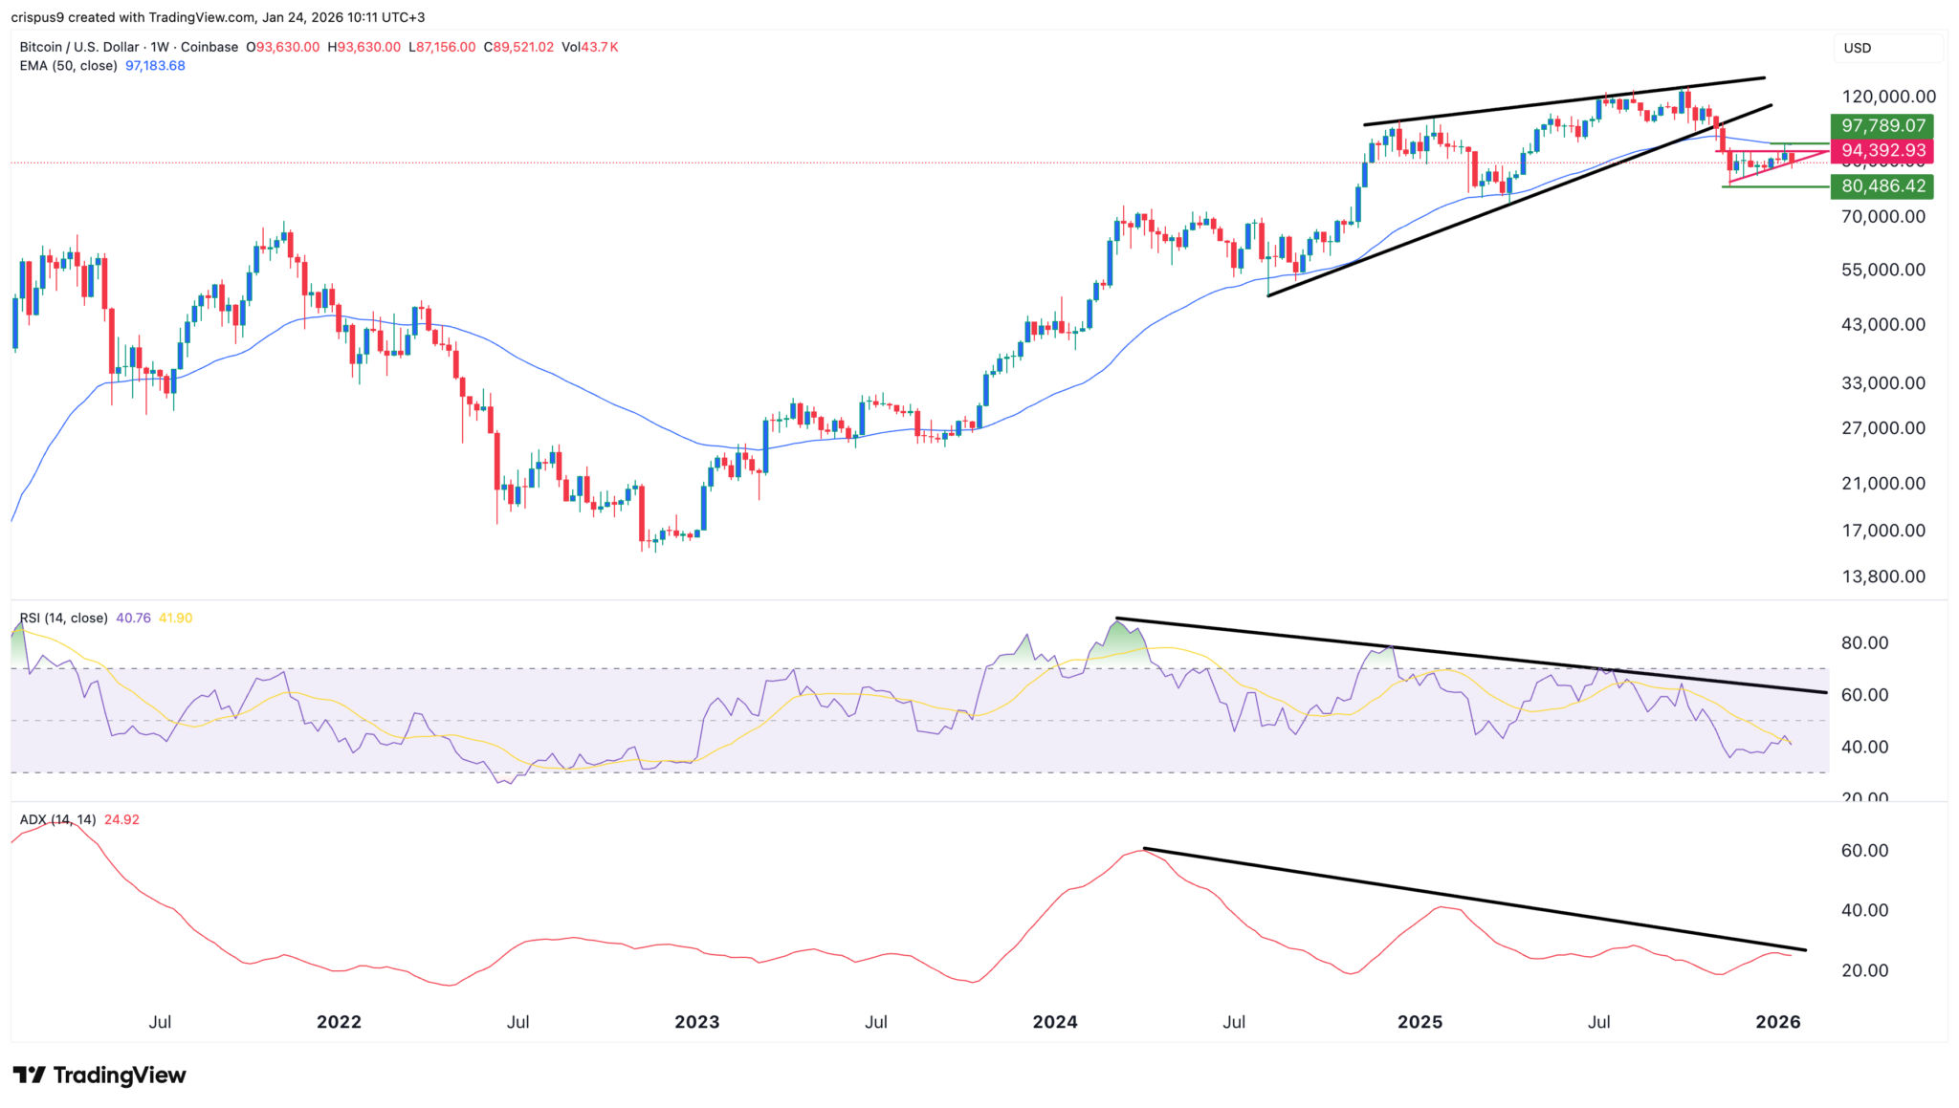Viewport: 1959px width, 1108px height.
Task: Click the 2026 label on time axis
Action: pos(1777,1022)
